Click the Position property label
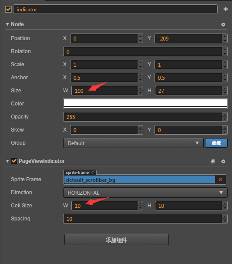Screen dimensions: 232x264 (x=20, y=38)
